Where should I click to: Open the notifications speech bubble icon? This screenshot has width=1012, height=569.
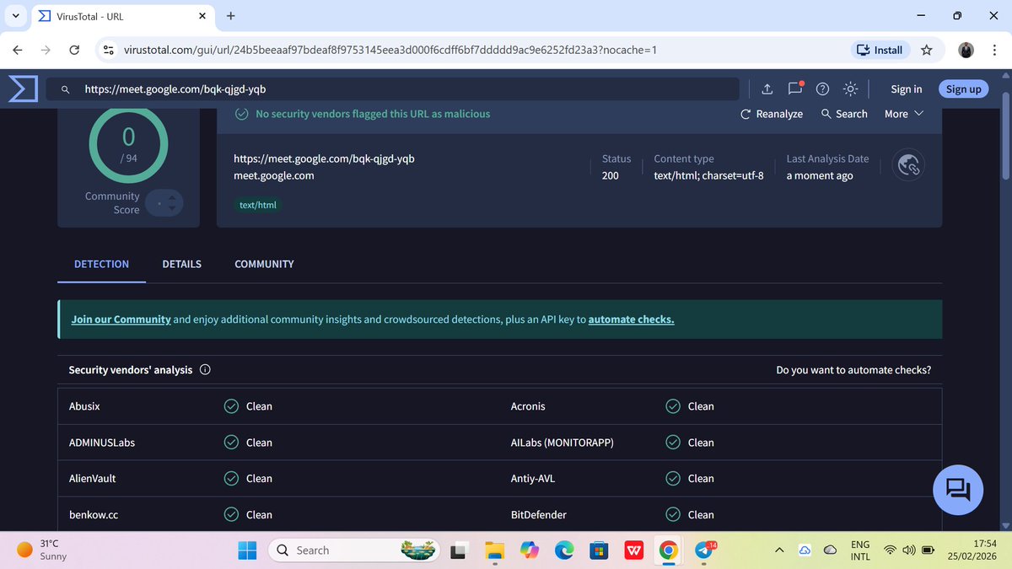[x=794, y=89]
